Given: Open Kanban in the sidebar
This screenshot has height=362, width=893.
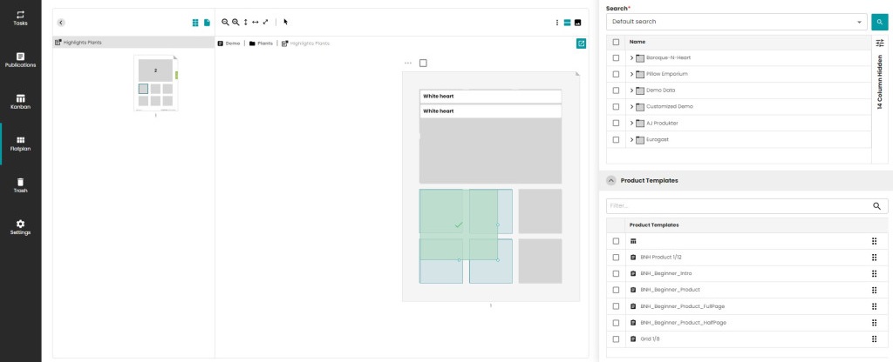Looking at the screenshot, I should click(x=20, y=102).
